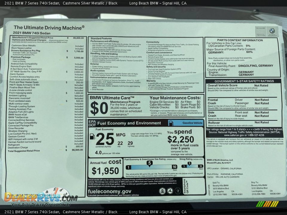Click 'Your Maintenance Costs:' heading
Image resolution: width=287 pixels, height=215 pixels.
[x=175, y=98]
